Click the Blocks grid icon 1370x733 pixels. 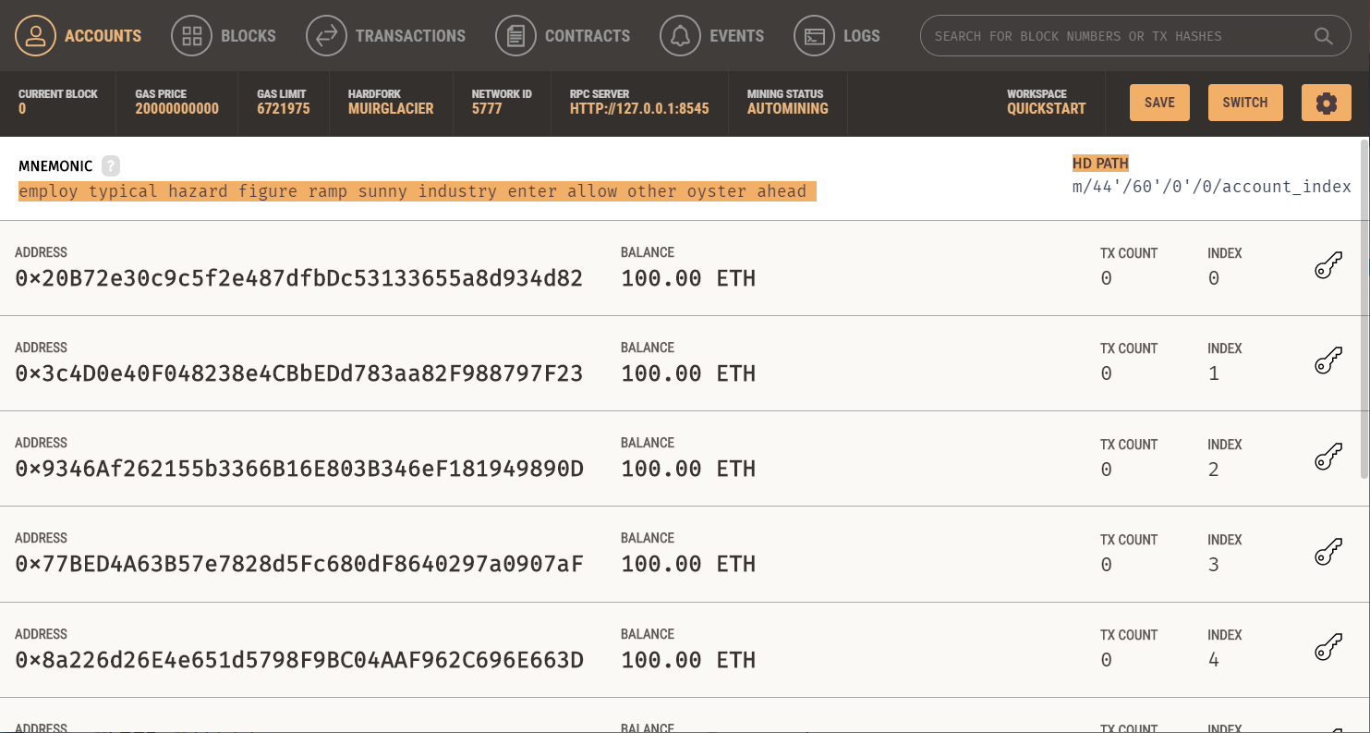pyautogui.click(x=191, y=36)
